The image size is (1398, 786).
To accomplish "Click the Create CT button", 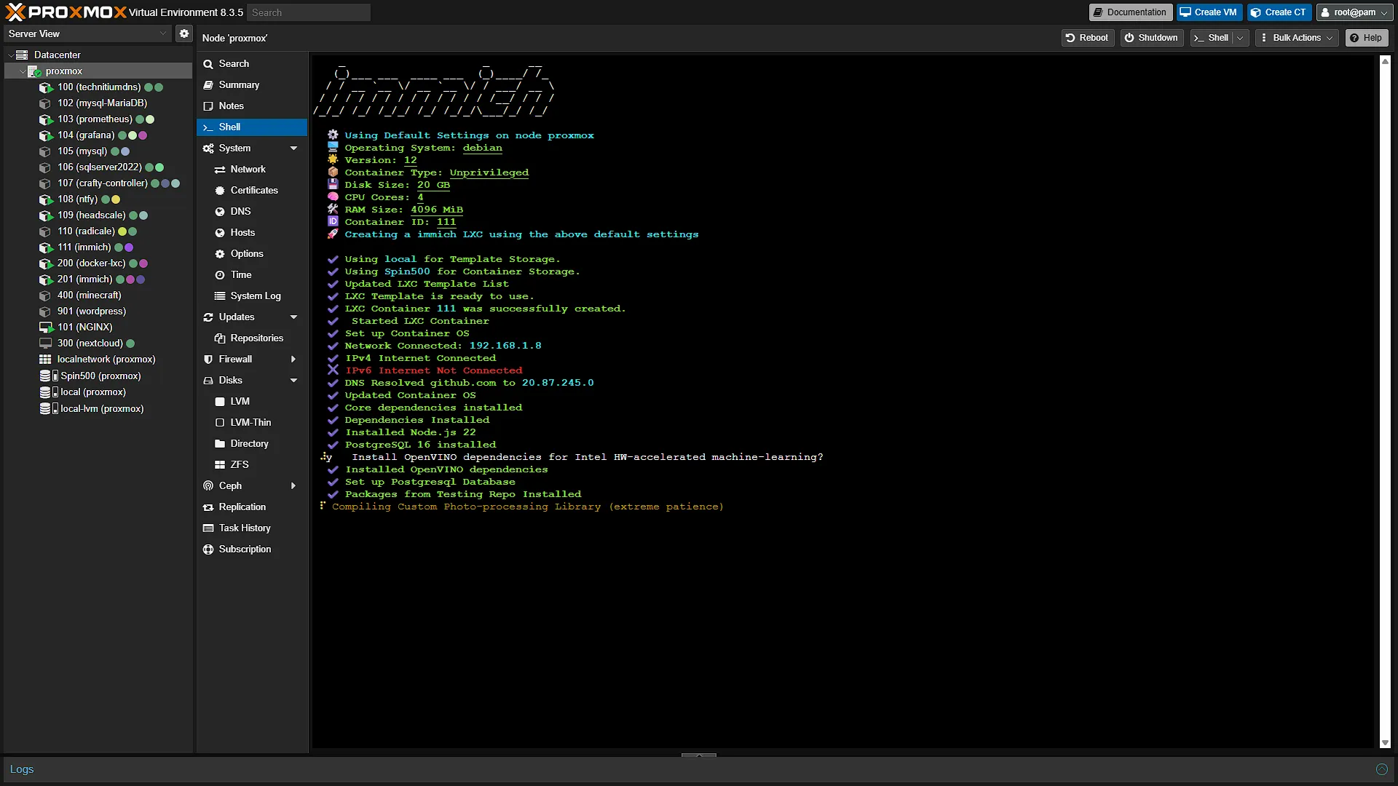I will click(x=1279, y=12).
